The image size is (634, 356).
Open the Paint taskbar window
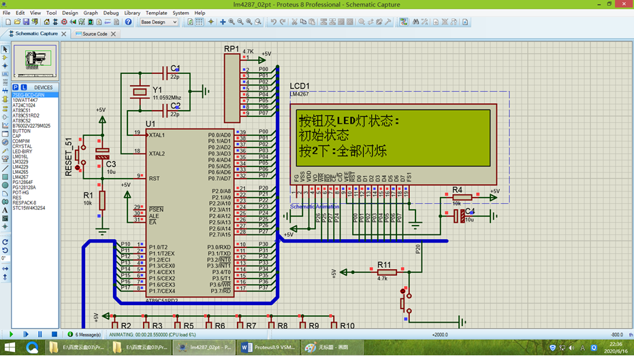point(332,347)
